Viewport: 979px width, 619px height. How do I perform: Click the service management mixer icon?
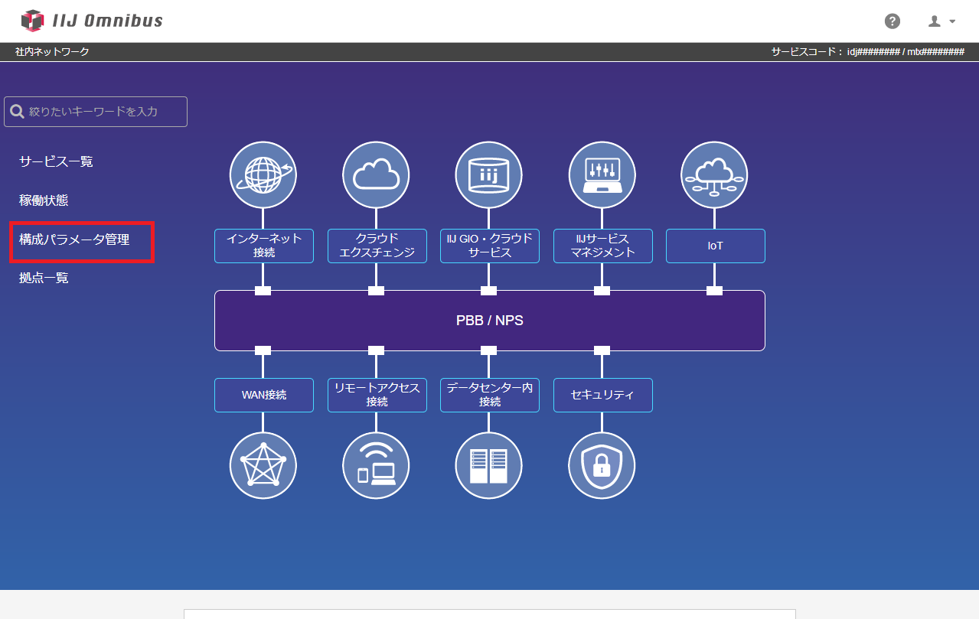coord(602,175)
